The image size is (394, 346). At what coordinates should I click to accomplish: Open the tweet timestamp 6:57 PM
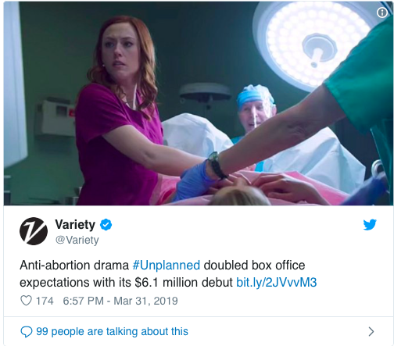(83, 301)
